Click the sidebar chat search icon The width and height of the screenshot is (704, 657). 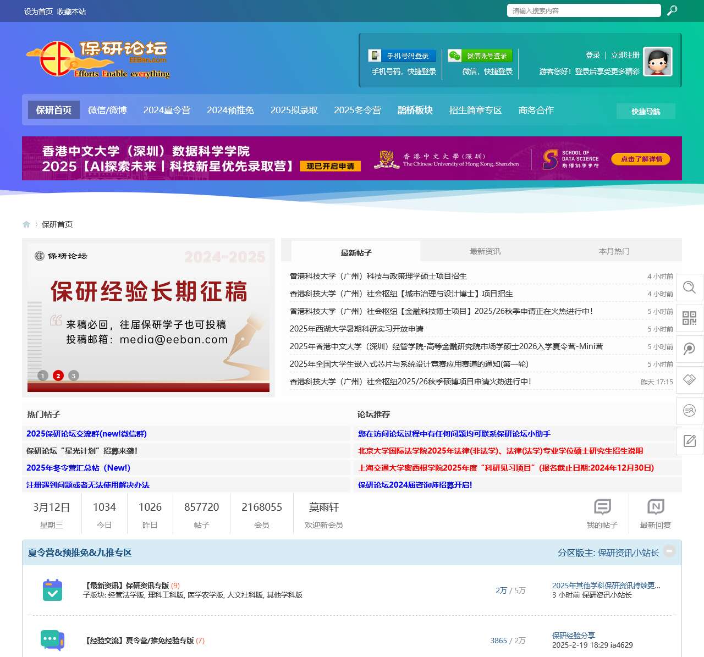pos(689,349)
